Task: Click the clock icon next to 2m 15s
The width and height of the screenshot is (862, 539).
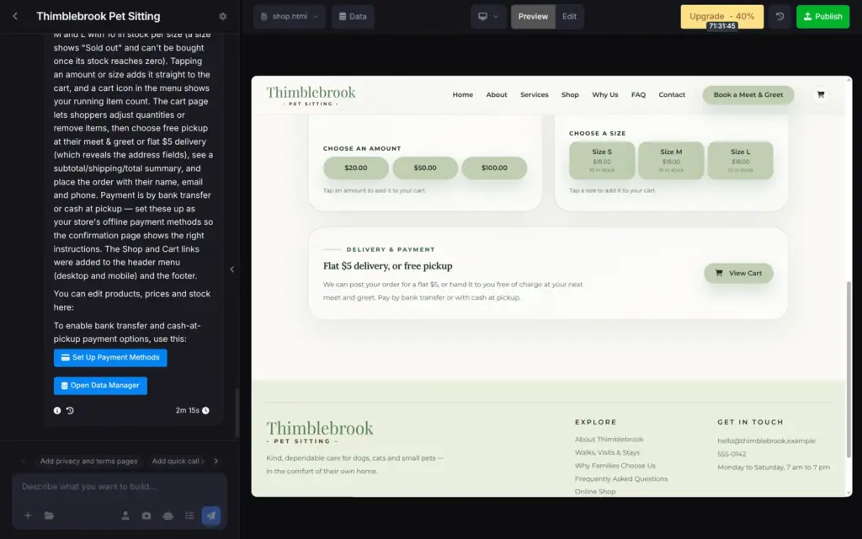Action: (205, 410)
